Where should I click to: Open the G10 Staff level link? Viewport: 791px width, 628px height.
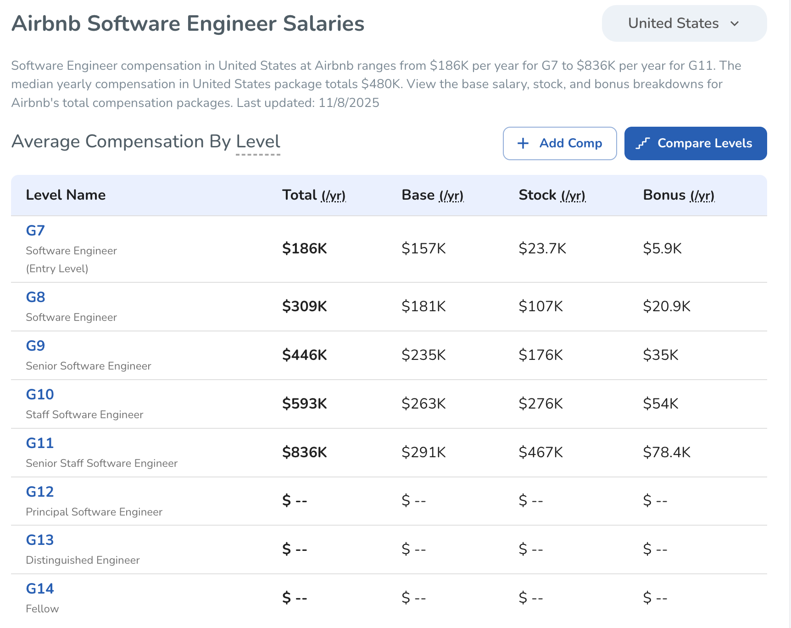coord(40,394)
